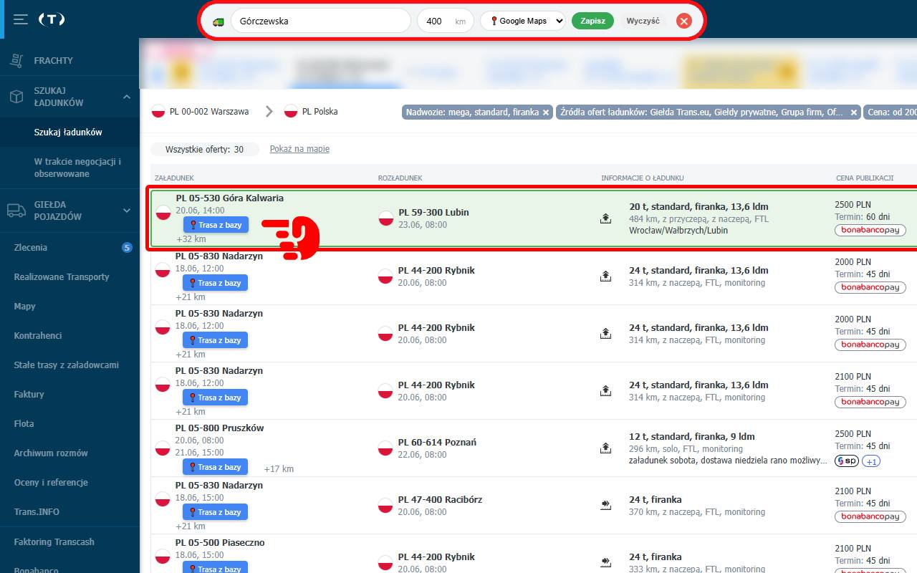Open Frachty in the sidebar

click(x=53, y=61)
